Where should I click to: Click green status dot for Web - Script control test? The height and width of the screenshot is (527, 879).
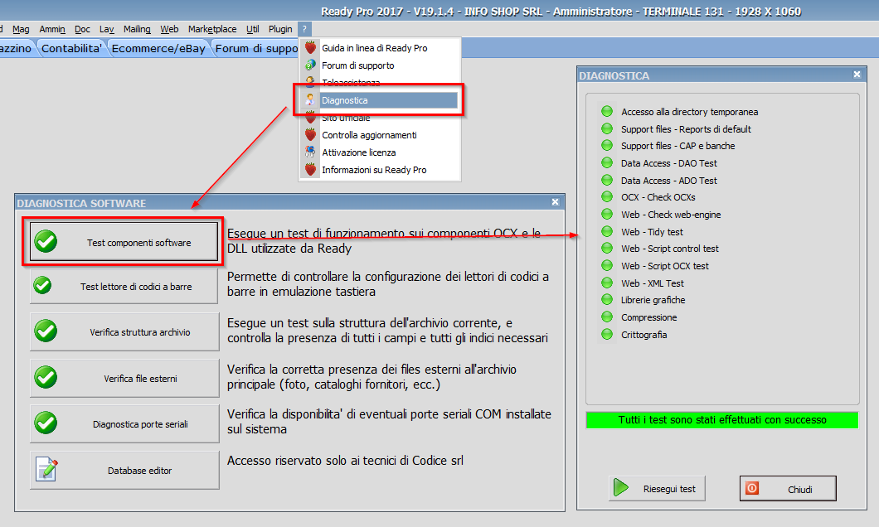(606, 248)
